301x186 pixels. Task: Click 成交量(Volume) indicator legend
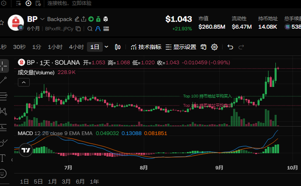pyautogui.click(x=36, y=72)
